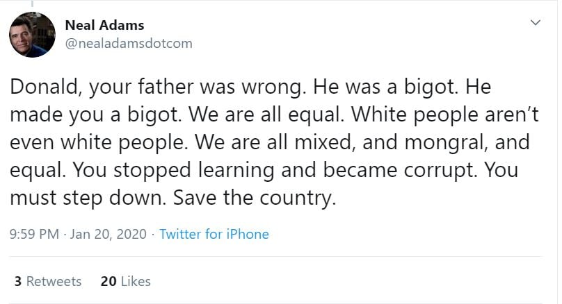This screenshot has width=562, height=304.
Task: Click the phrase "must step down."
Action: [87, 198]
